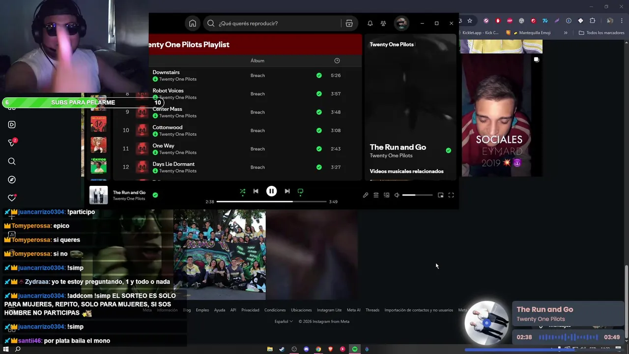
Task: Open Spotify profile avatar menu
Action: [x=401, y=23]
